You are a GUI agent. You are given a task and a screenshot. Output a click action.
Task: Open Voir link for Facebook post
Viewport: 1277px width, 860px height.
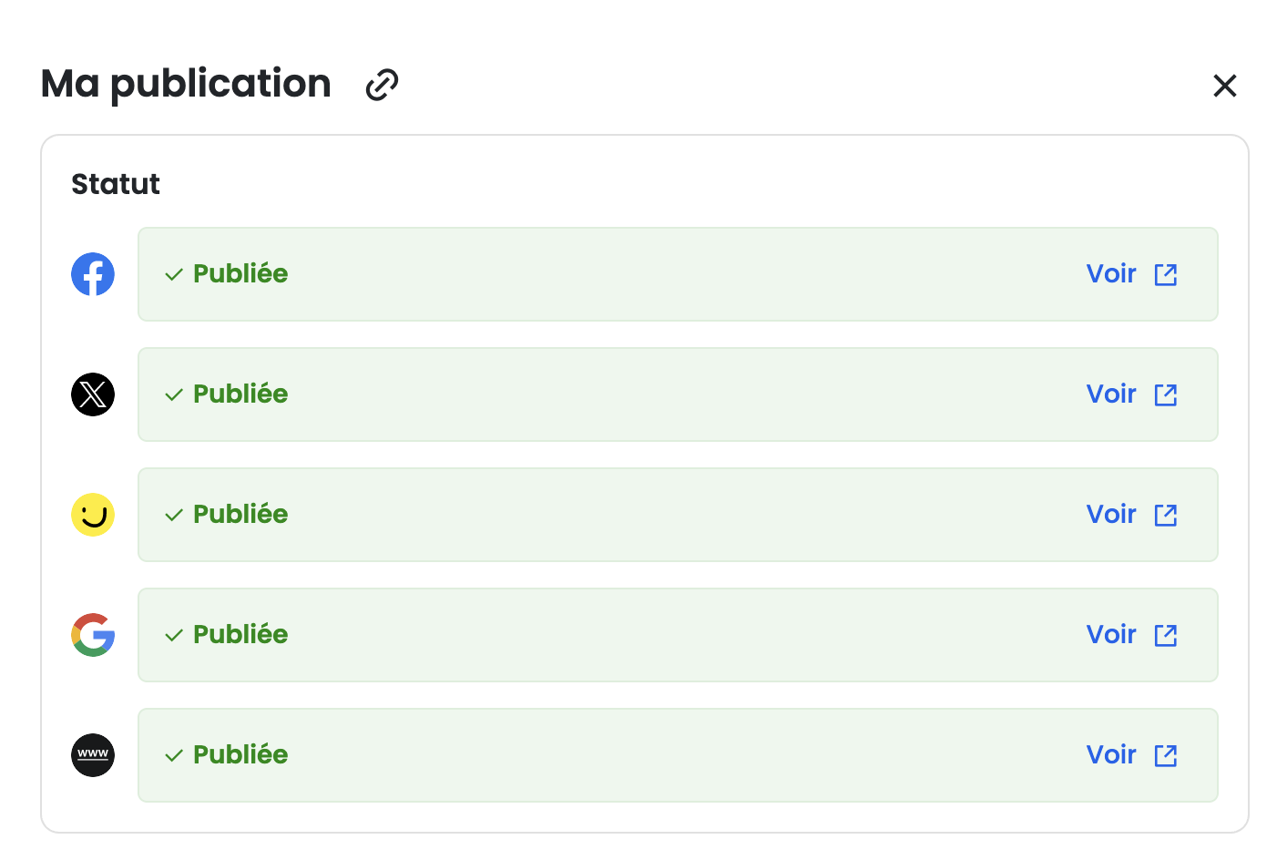click(1111, 274)
